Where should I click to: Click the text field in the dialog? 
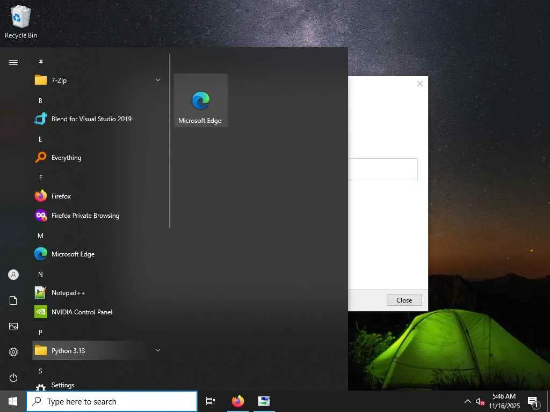tap(382, 169)
